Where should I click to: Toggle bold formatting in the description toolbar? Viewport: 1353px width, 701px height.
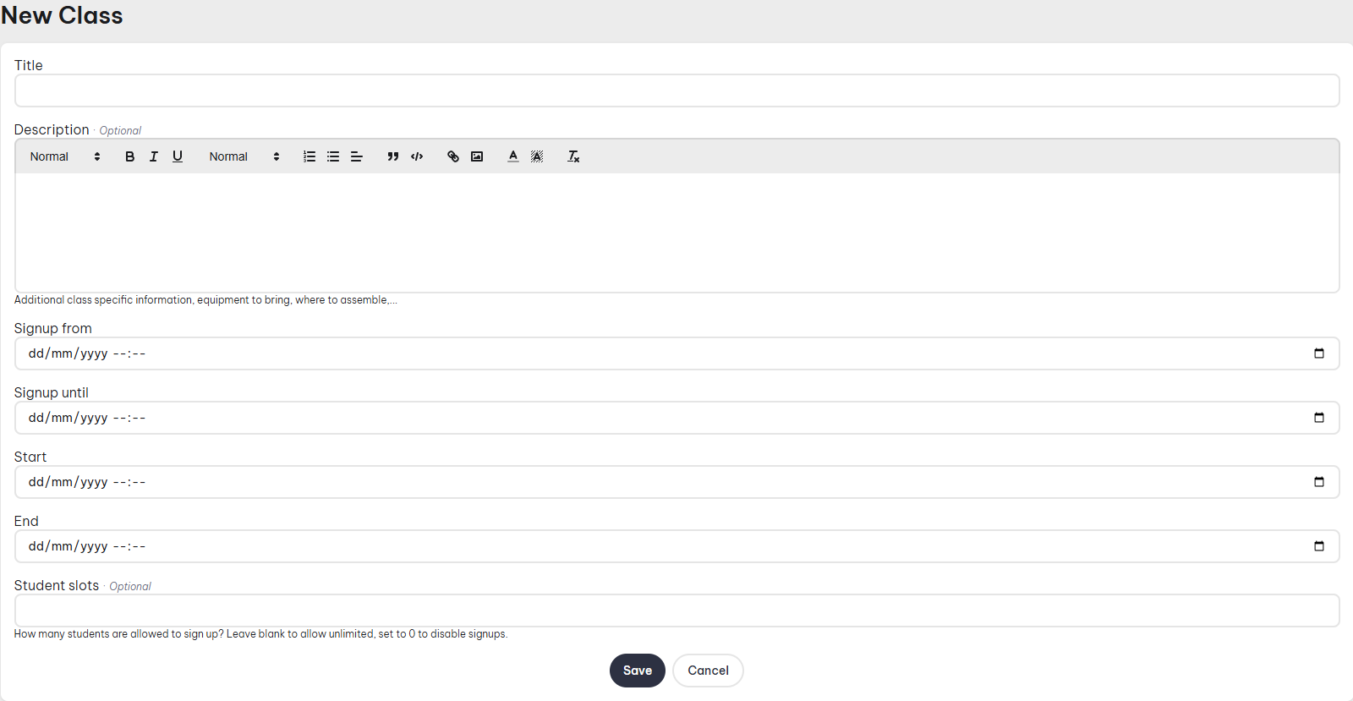pyautogui.click(x=129, y=156)
